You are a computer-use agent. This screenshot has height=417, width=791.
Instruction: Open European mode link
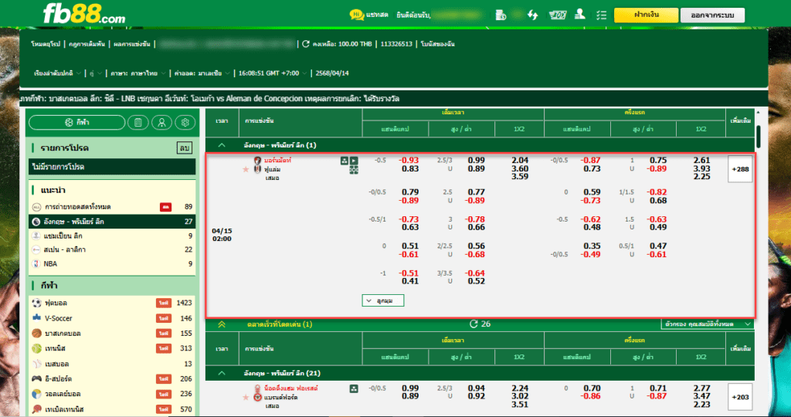(46, 44)
